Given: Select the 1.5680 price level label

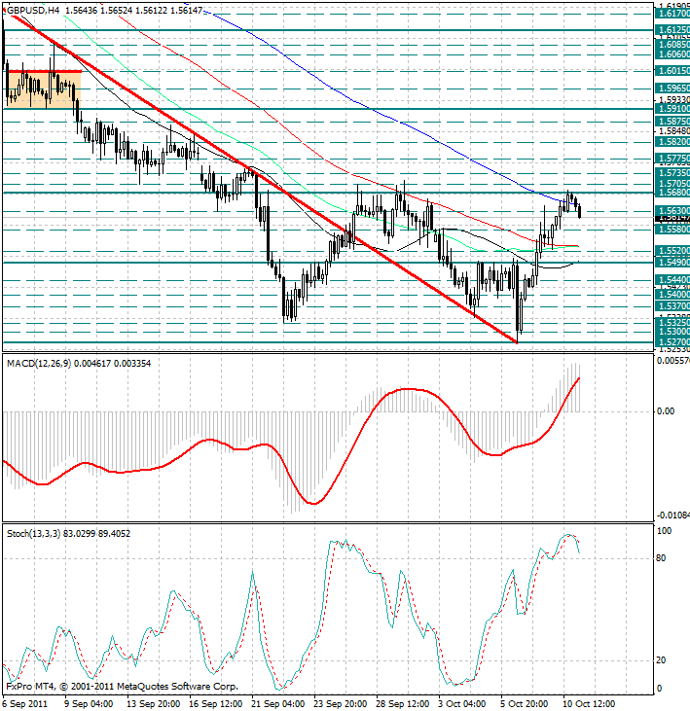Looking at the screenshot, I should (x=672, y=193).
